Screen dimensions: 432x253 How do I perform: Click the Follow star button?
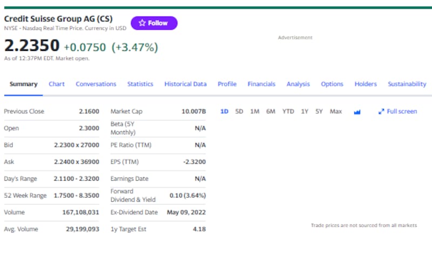click(x=153, y=23)
